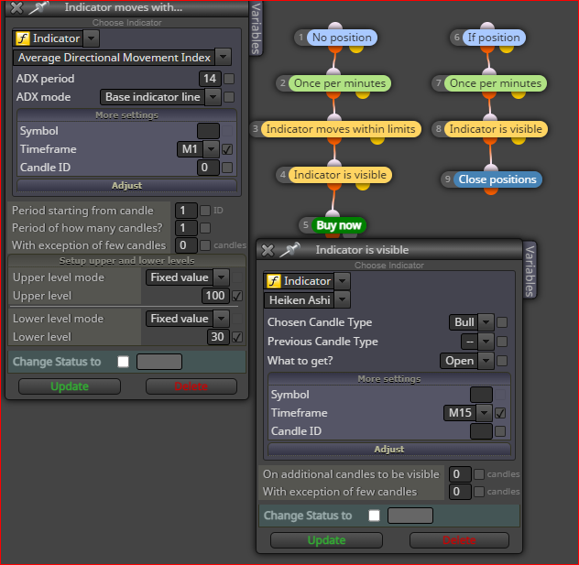The height and width of the screenshot is (565, 579).
Task: Select the Buy now block
Action: [339, 225]
